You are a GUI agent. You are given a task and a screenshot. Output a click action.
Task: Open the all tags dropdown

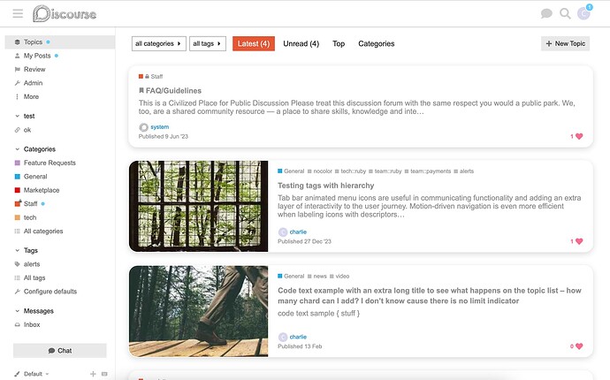208,43
